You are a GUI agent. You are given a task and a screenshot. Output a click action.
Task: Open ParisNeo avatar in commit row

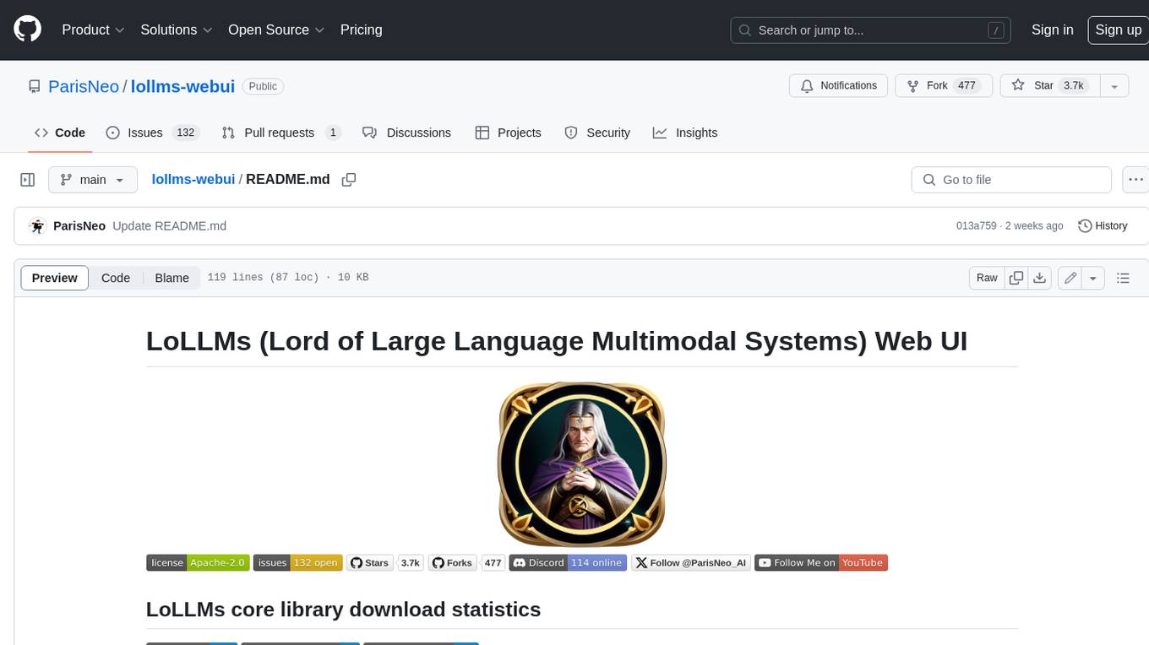click(37, 226)
